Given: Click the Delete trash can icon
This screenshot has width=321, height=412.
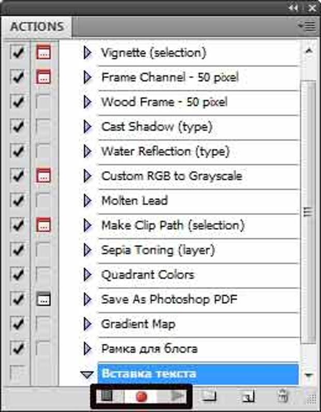Looking at the screenshot, I should (x=283, y=396).
